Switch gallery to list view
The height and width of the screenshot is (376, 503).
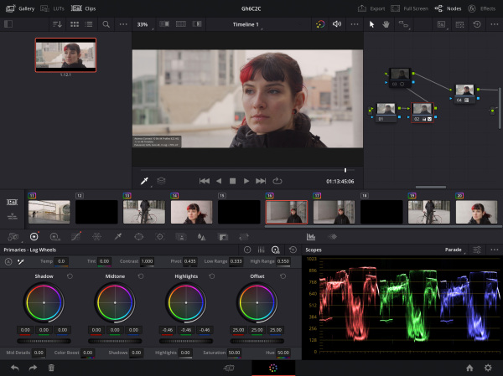pyautogui.click(x=89, y=24)
